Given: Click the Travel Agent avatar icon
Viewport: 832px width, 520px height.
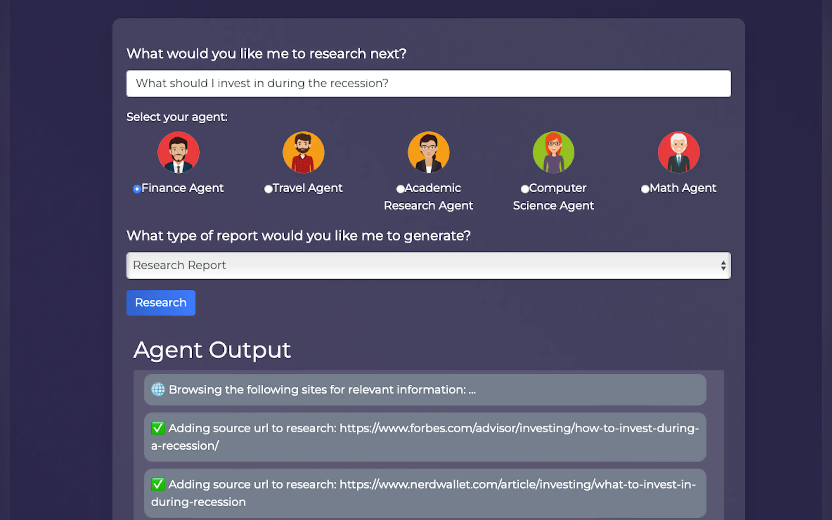Looking at the screenshot, I should coord(303,152).
